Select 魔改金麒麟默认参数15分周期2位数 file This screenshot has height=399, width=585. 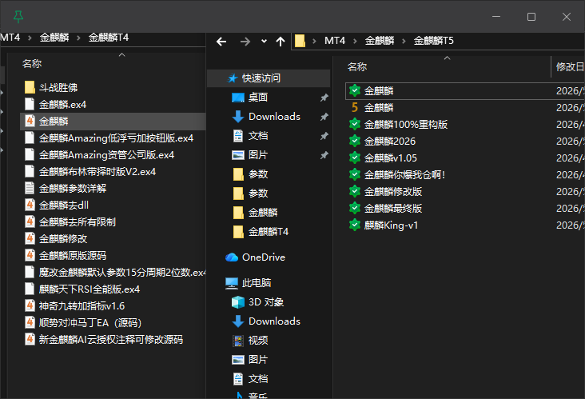pyautogui.click(x=122, y=273)
